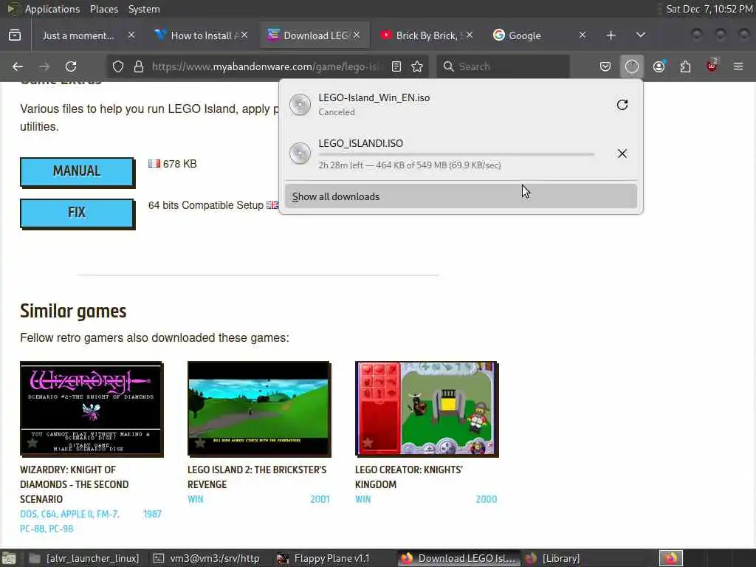Bookmark this page with the star icon

tap(418, 66)
